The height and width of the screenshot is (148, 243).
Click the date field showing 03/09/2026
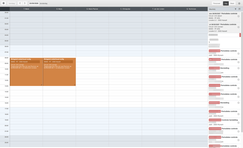tap(34, 3)
